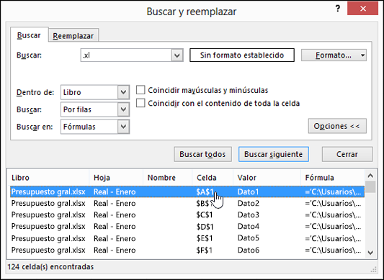
Task: Close the Buscar y reemplazar dialog
Action: click(x=363, y=9)
